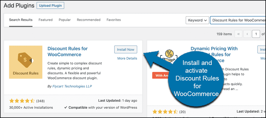Image resolution: width=266 pixels, height=118 pixels.
Task: Click the Dynamic Pricing star rating
Action: click(x=165, y=112)
